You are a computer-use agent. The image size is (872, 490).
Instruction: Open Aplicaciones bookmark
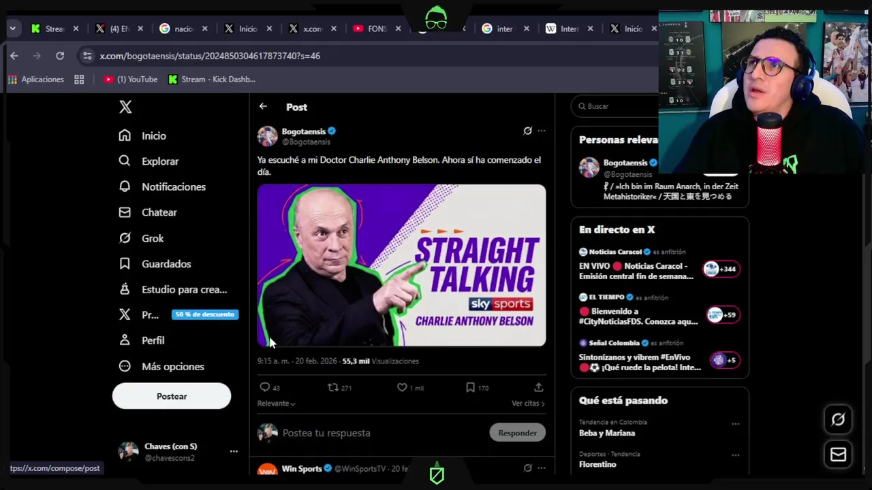[x=36, y=80]
